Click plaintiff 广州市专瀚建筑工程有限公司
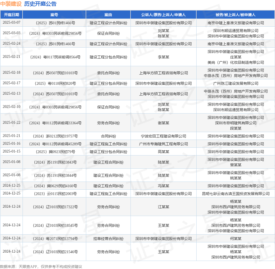275x269 pixels. [164, 144]
